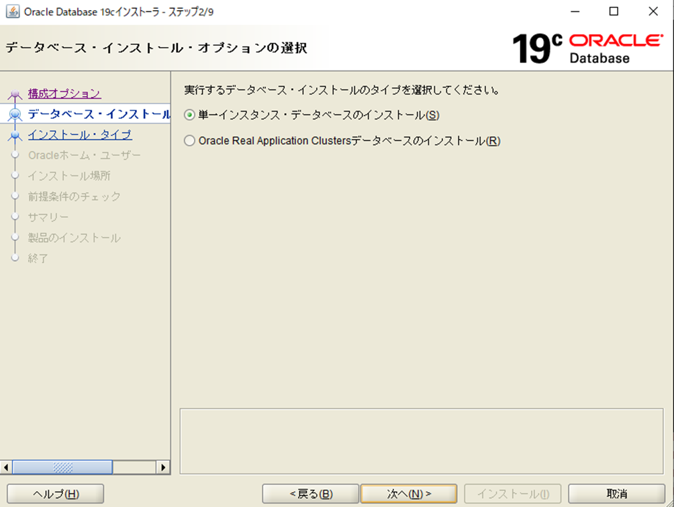Click the インストール・タイプ step marker icon
The width and height of the screenshot is (674, 507).
15,136
